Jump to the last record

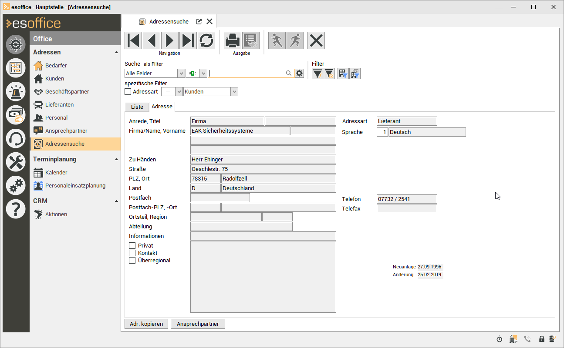coord(188,40)
